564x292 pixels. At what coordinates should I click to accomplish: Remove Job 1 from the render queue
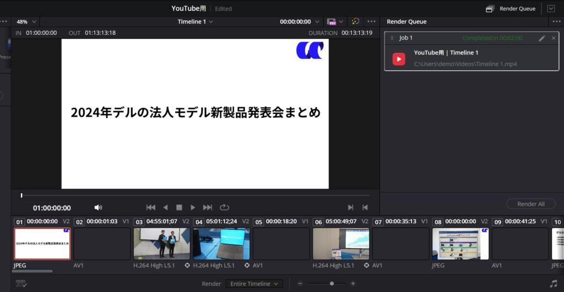(x=554, y=38)
